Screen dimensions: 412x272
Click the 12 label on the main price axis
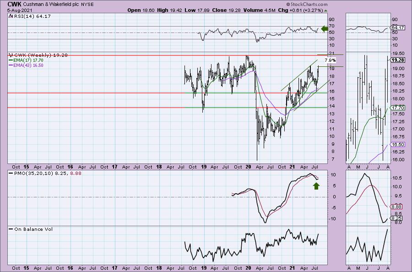point(332,121)
